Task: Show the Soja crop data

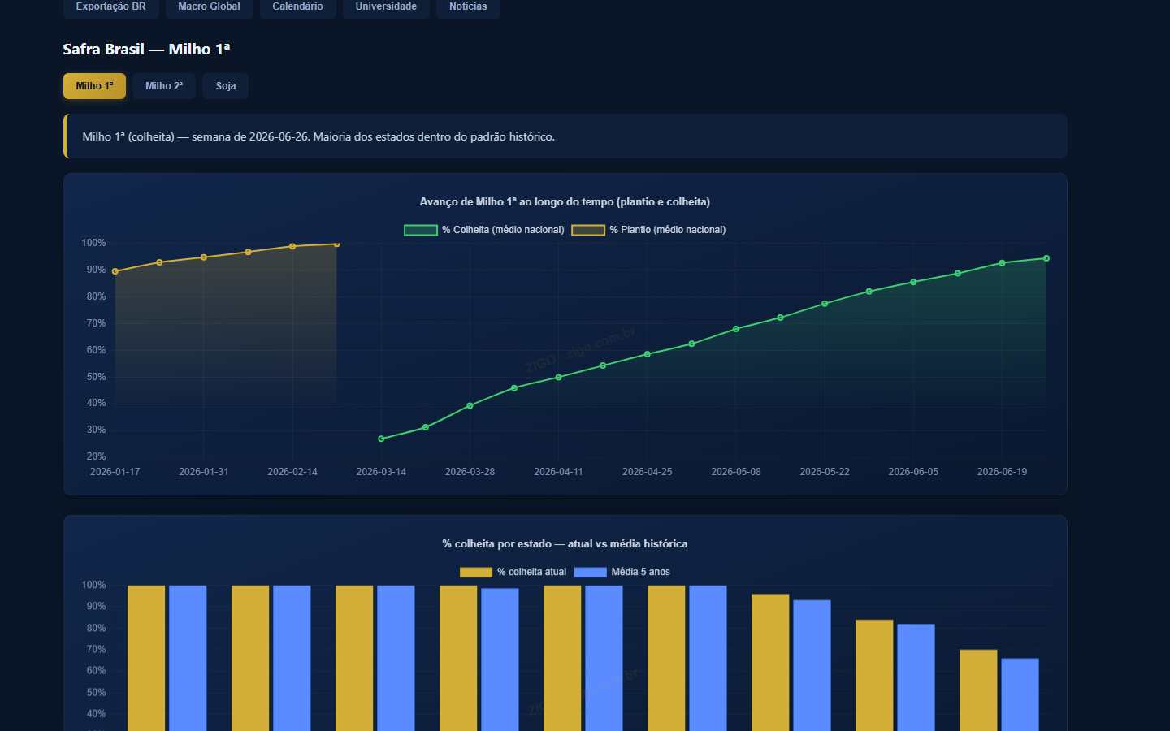Action: 226,86
